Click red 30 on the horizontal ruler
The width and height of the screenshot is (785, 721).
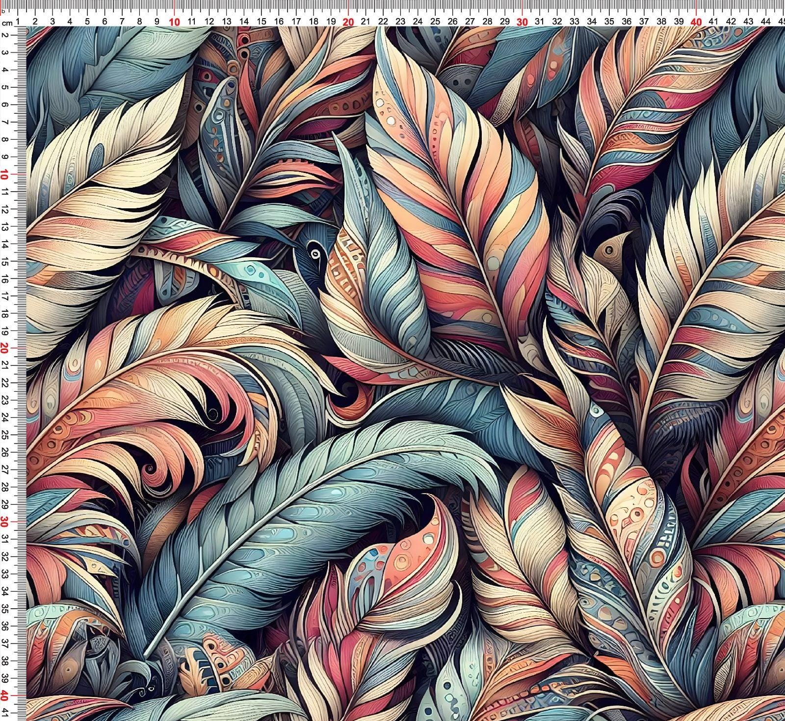[x=523, y=22]
